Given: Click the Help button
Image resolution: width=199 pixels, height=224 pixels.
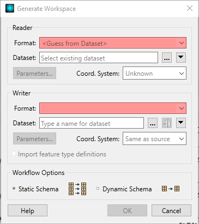Looking at the screenshot, I should click(27, 210).
